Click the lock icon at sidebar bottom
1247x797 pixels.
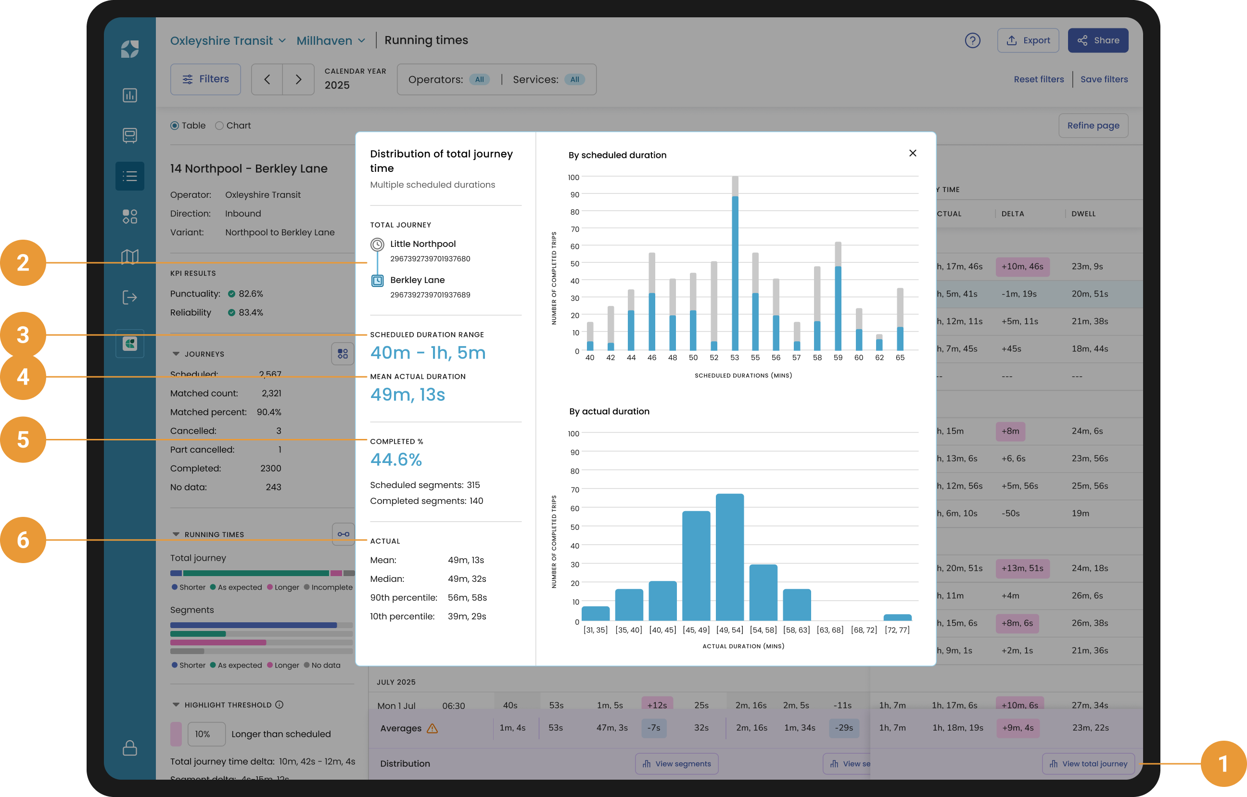(129, 748)
